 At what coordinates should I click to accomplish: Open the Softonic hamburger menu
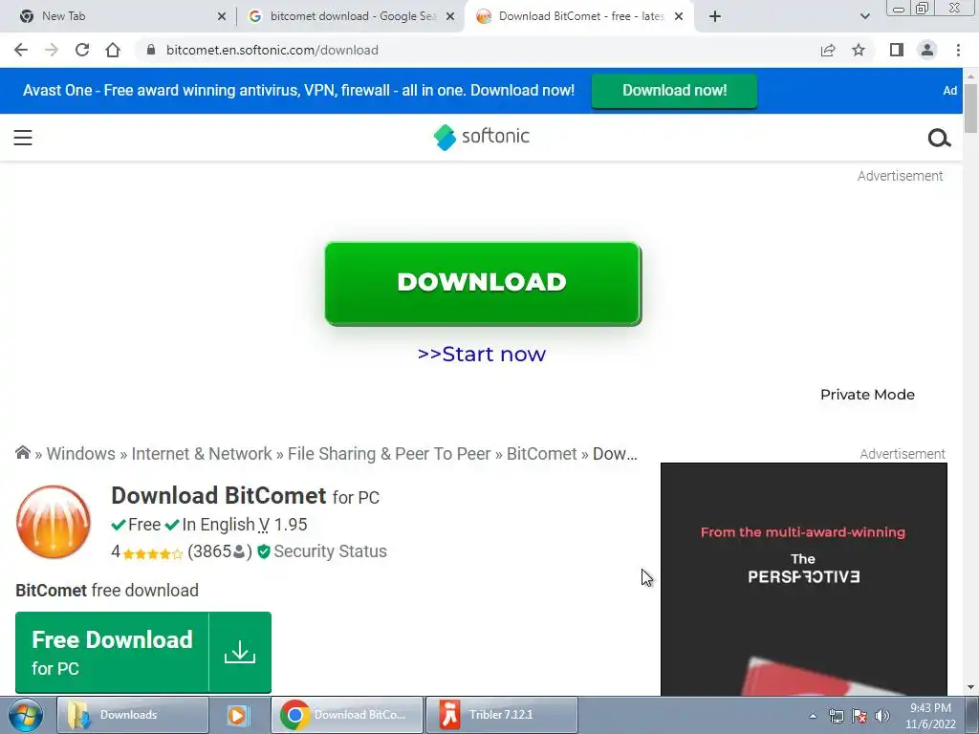point(23,138)
